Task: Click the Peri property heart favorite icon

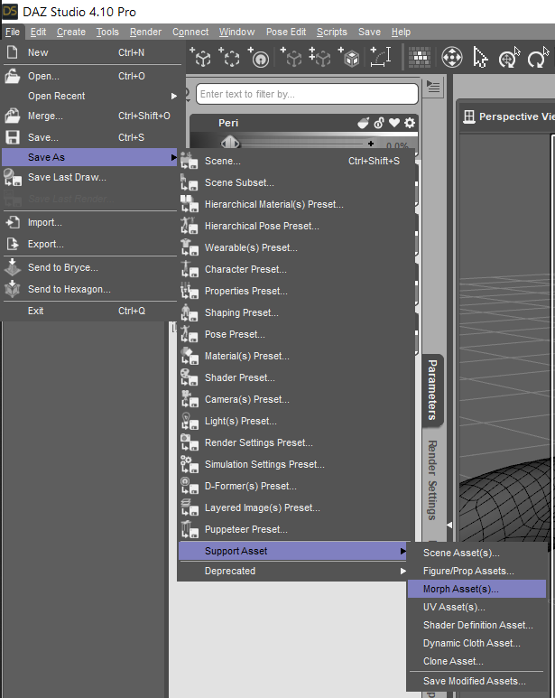Action: point(394,123)
